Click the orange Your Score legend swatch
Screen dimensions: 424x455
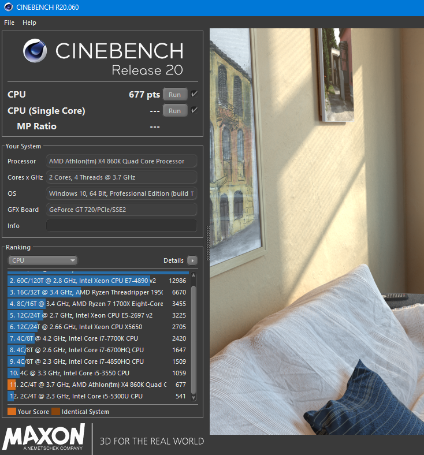point(12,412)
